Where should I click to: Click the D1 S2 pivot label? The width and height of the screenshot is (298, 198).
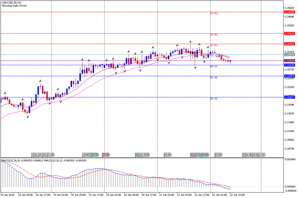[214, 77]
